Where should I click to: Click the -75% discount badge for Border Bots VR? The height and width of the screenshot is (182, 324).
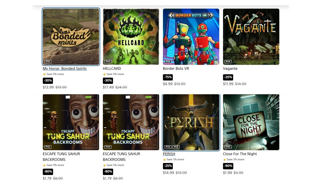[168, 77]
